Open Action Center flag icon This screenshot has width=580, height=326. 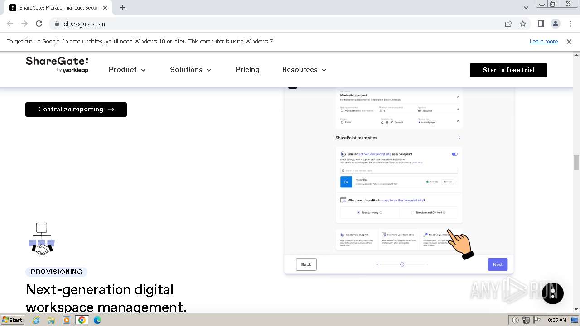click(536, 320)
